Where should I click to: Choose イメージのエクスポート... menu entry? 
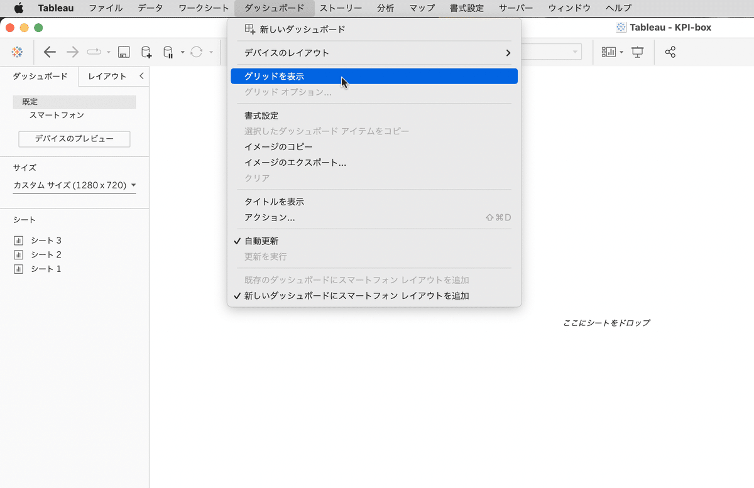tap(374, 163)
